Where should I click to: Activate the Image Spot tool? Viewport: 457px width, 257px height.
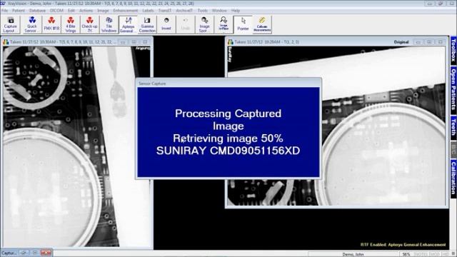pyautogui.click(x=204, y=25)
